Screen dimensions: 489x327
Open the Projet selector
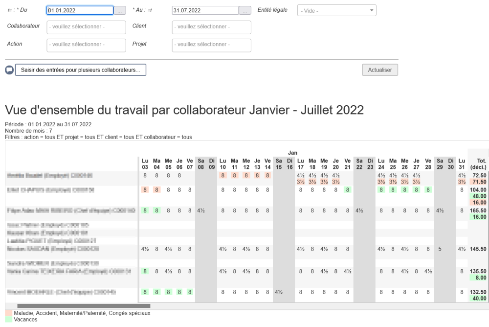211,45
